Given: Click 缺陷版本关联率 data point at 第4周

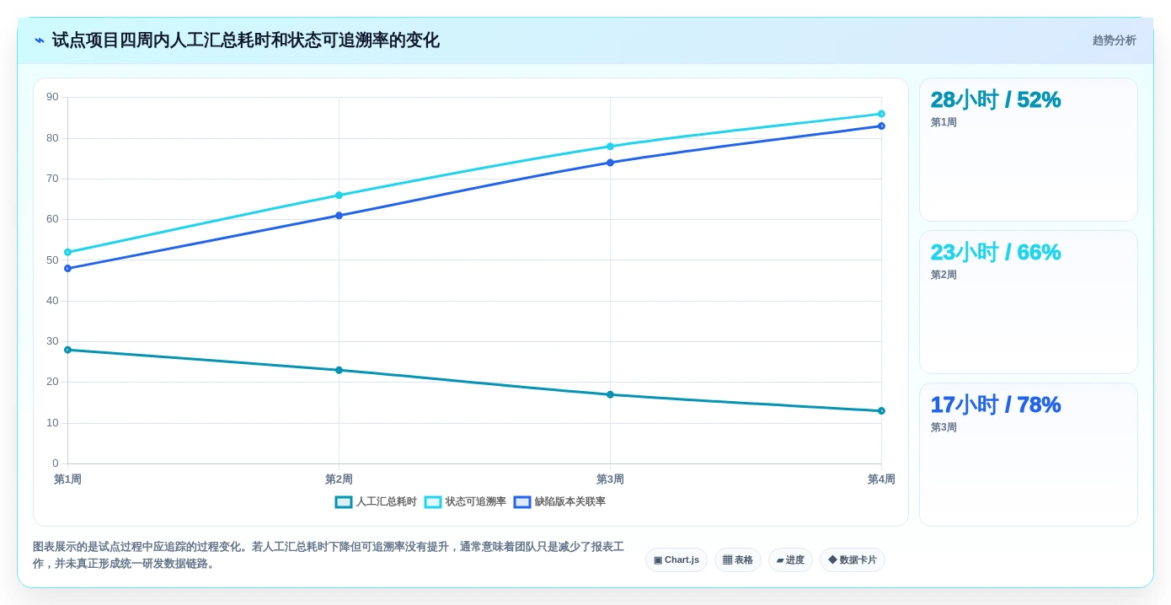Looking at the screenshot, I should click(x=882, y=126).
